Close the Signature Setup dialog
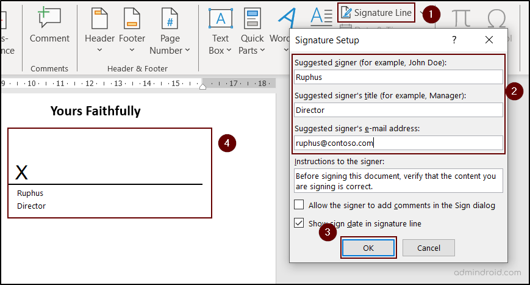 tap(489, 40)
